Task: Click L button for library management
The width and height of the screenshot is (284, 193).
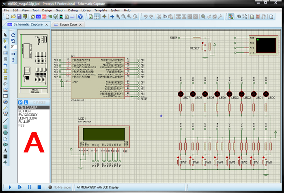Action: coord(26,102)
